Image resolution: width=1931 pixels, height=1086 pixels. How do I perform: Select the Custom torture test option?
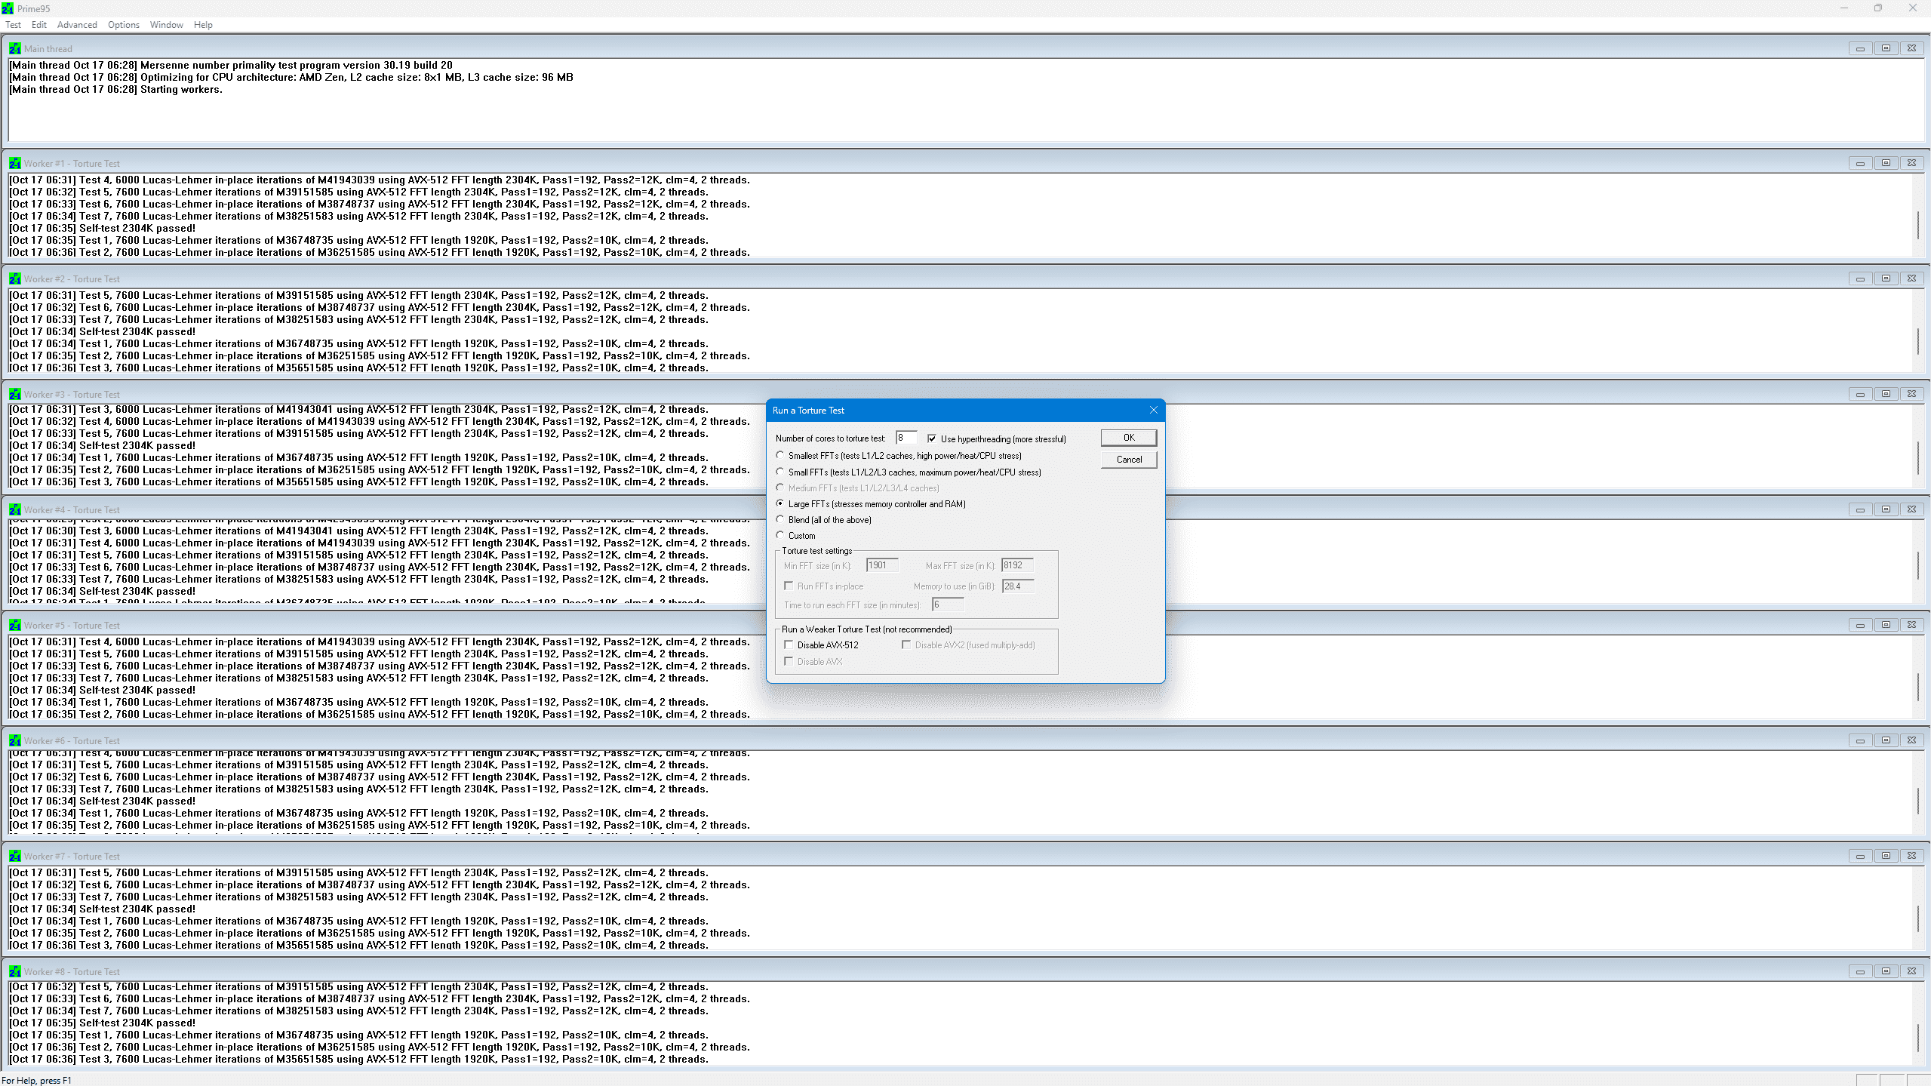[x=780, y=535]
